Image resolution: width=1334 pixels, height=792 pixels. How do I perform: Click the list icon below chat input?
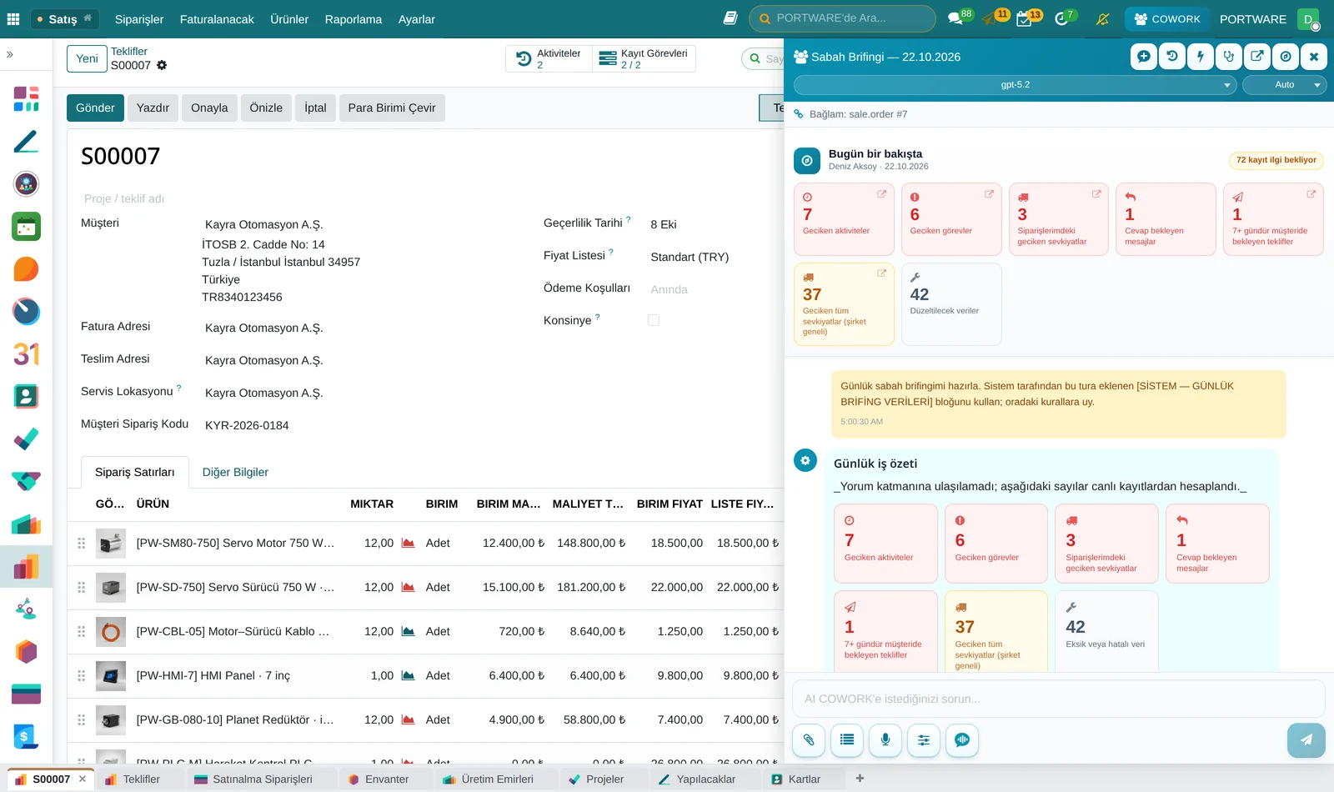pyautogui.click(x=847, y=739)
